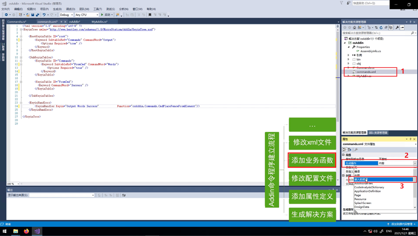
Task: Pin the Properties panel with pushpin icon
Action: [x=411, y=139]
